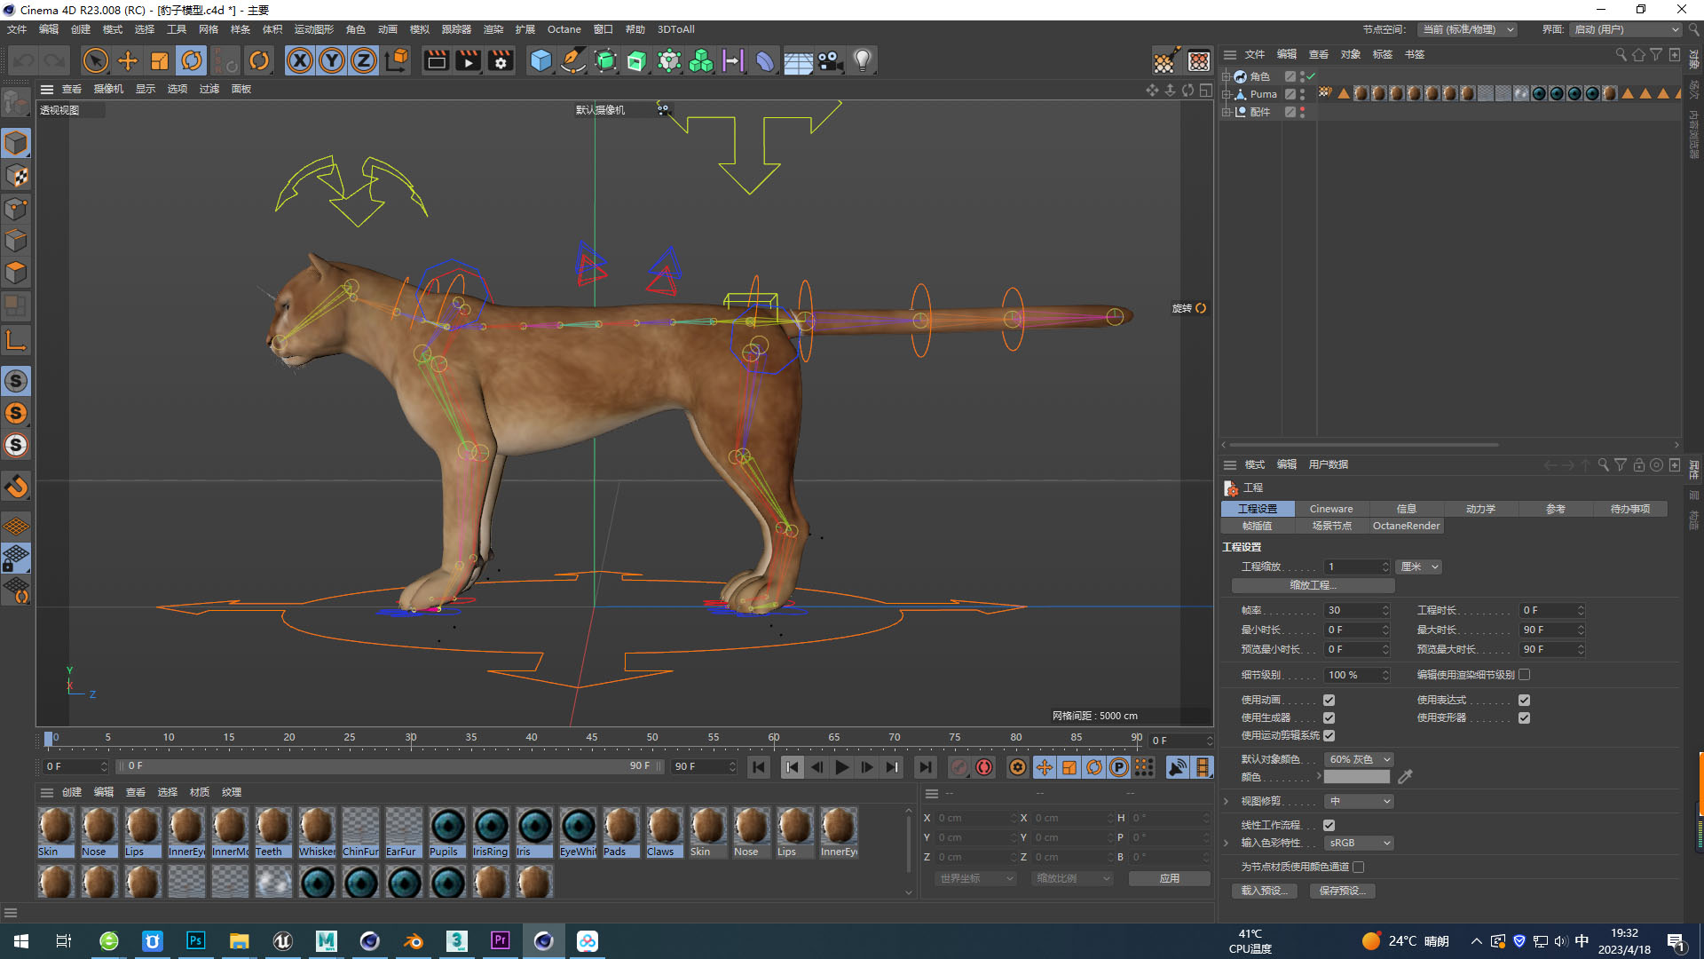Toggle Autokeying red circle button

tap(984, 767)
